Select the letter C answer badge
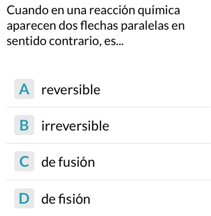Viewport: 211px width, 216px height. coord(24,161)
